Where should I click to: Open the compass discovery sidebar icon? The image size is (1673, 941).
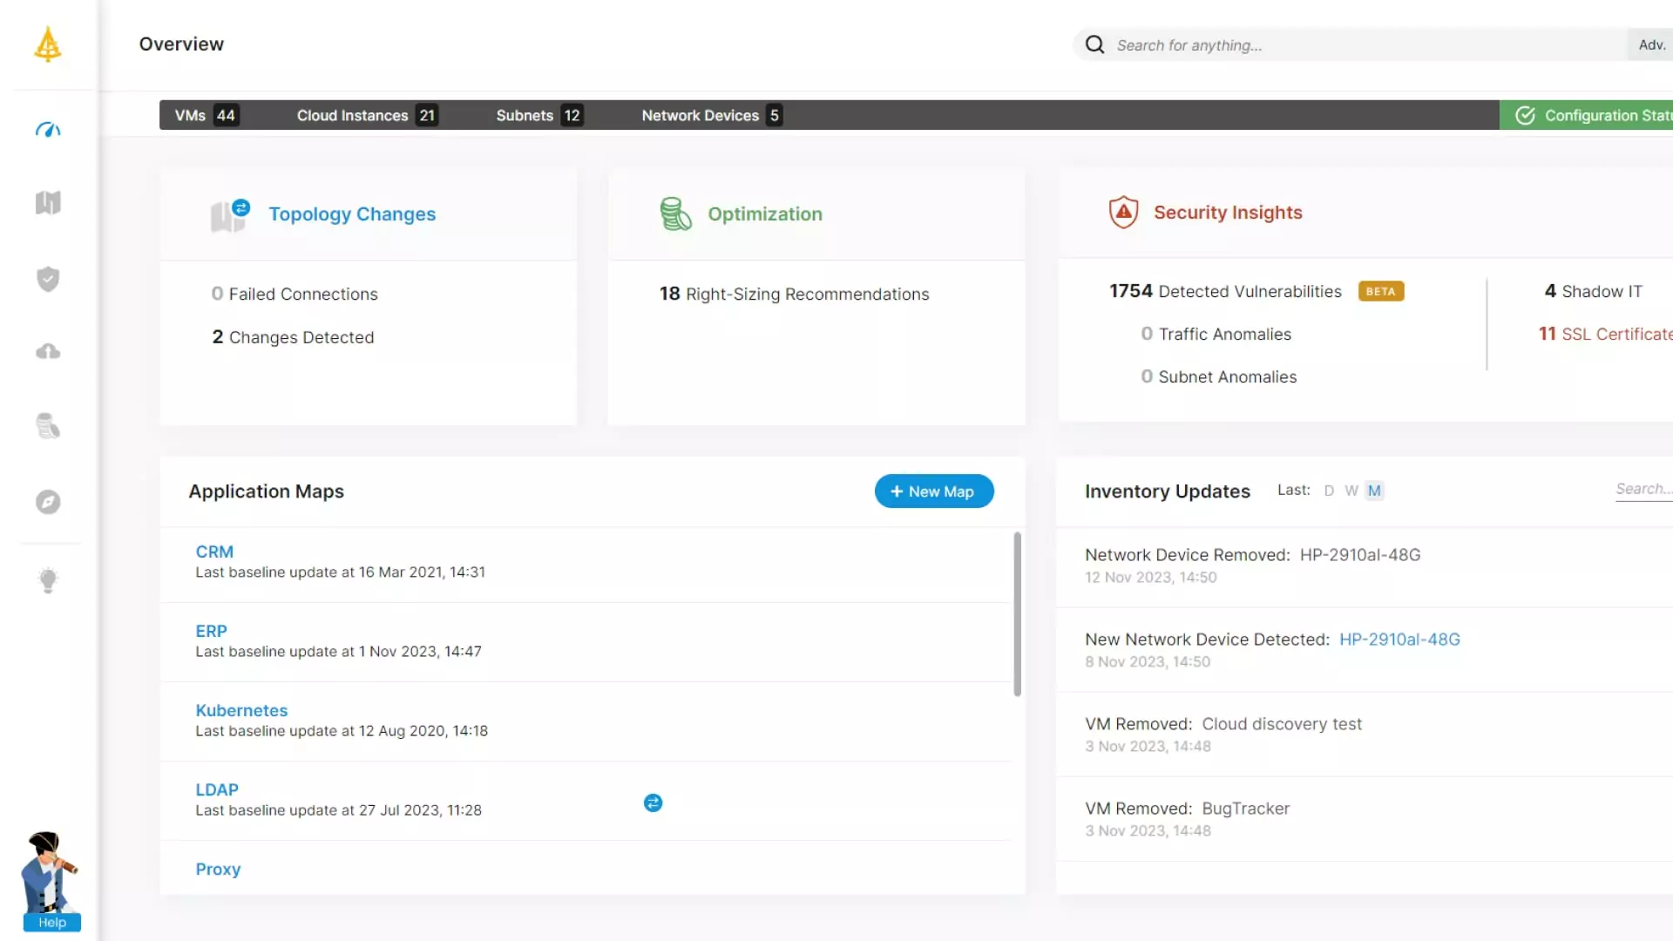[x=48, y=502]
